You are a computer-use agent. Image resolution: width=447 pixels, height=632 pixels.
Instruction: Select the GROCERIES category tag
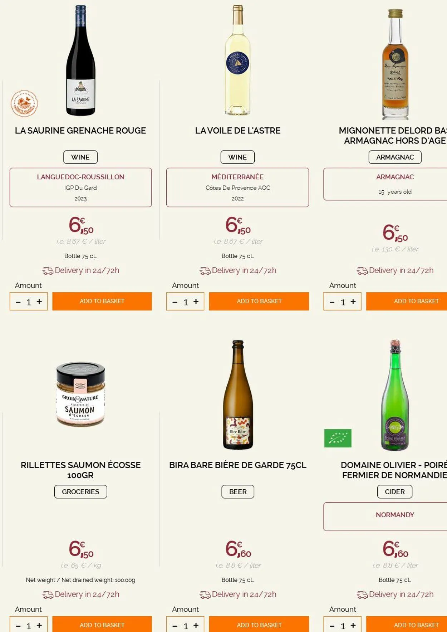80,491
